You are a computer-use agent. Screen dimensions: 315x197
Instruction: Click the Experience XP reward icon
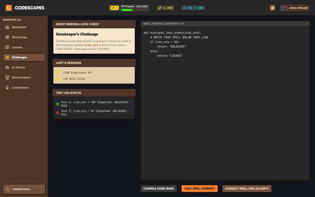click(58, 73)
